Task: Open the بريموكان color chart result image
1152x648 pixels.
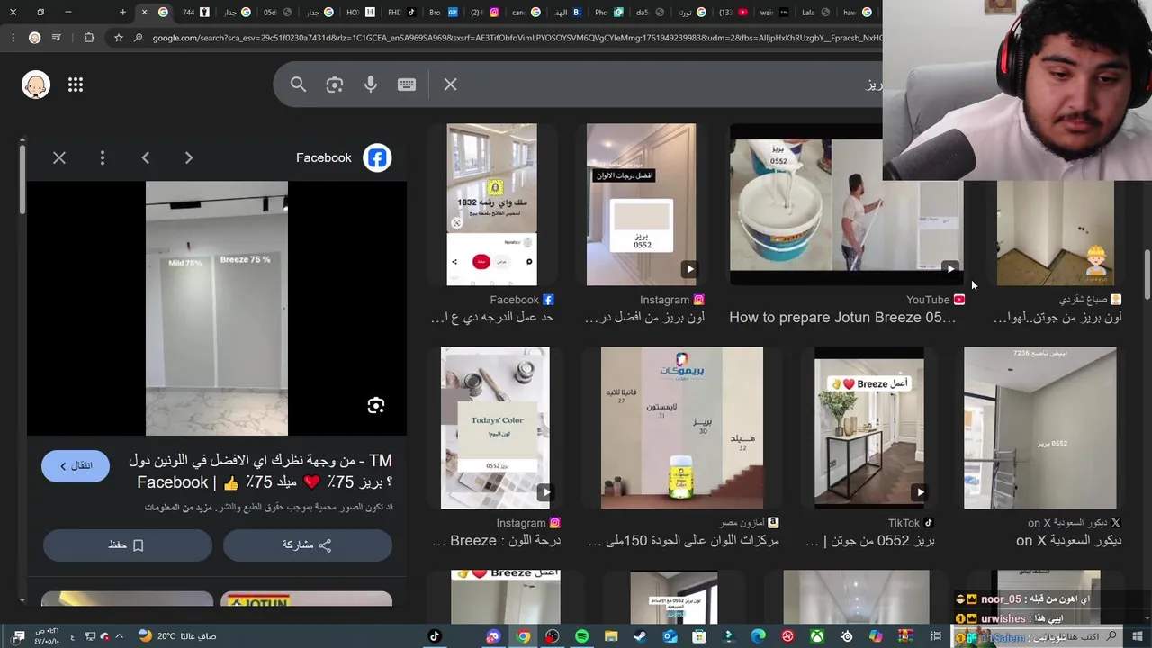Action: pos(682,427)
